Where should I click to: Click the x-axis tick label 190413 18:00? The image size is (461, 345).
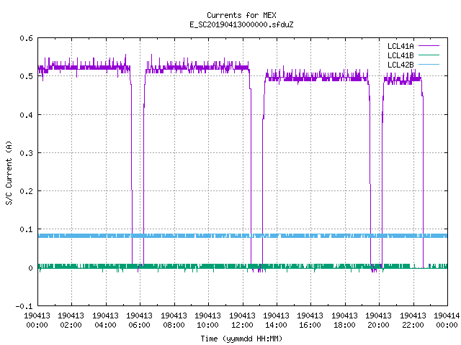coord(344,321)
